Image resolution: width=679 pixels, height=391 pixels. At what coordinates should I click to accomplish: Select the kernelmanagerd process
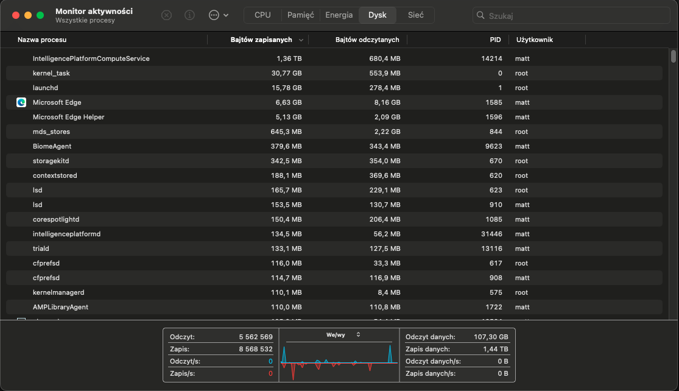pos(334,293)
